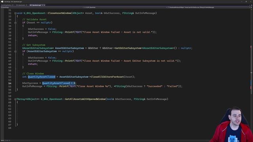Screen dimensions: 253x142
Task: Click the '// Validate Asset' comment
Action: (34, 19)
